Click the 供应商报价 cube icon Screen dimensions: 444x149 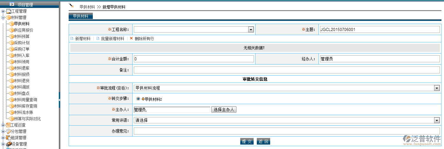point(12,30)
